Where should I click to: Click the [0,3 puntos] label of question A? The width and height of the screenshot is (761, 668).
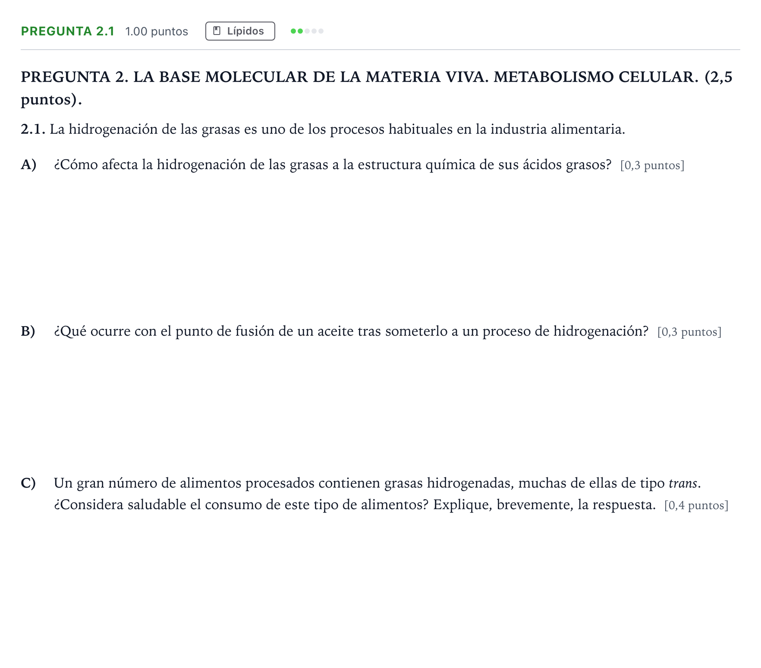(x=652, y=165)
